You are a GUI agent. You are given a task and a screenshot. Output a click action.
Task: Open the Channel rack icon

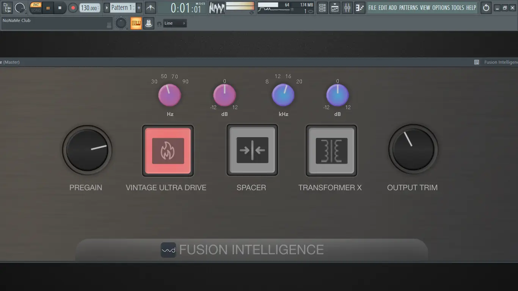click(x=322, y=8)
